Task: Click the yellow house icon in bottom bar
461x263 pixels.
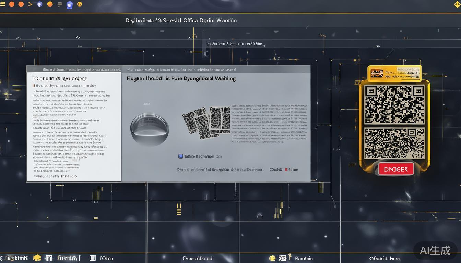Action: point(37,258)
